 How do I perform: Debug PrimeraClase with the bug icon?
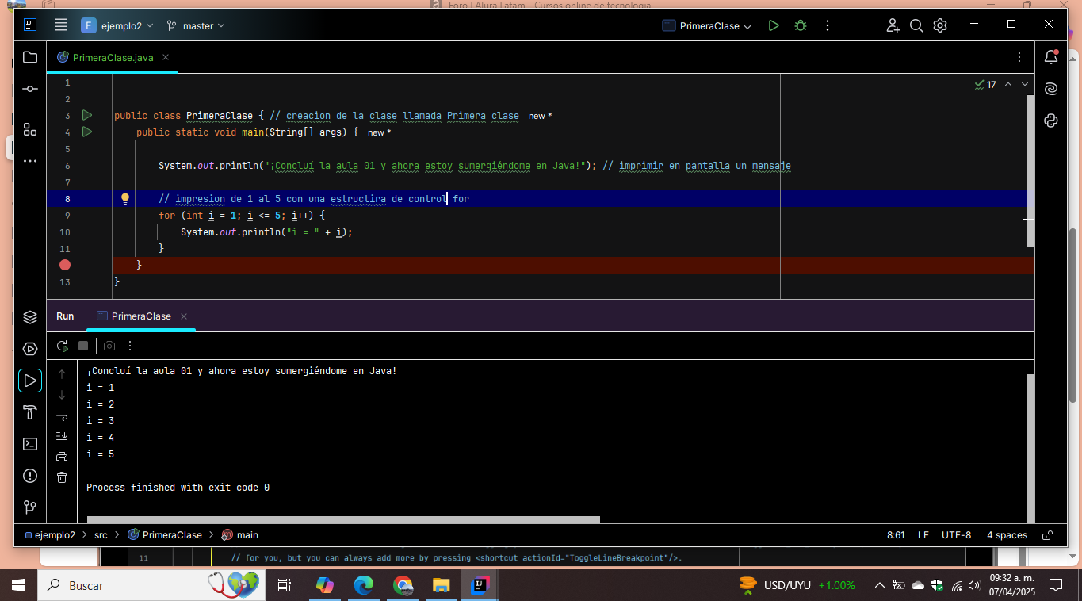[x=801, y=25]
